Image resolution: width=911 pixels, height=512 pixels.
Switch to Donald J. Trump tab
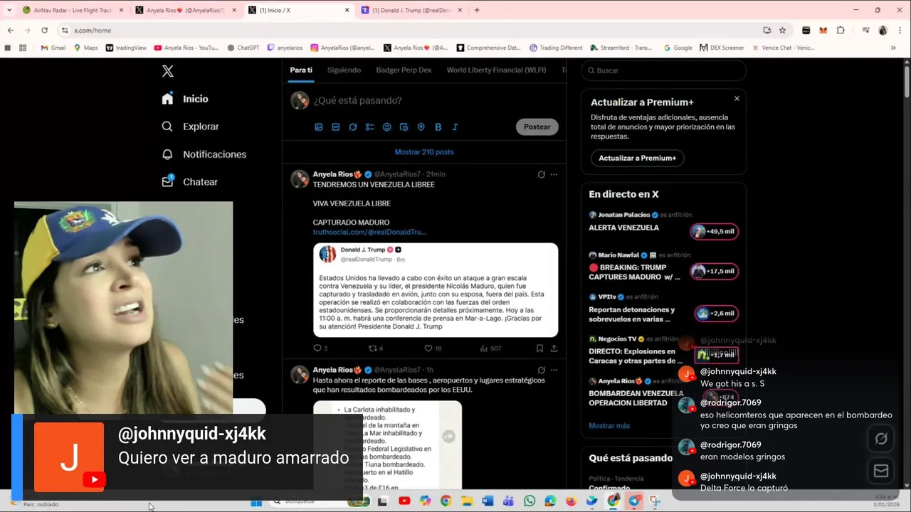pyautogui.click(x=411, y=10)
